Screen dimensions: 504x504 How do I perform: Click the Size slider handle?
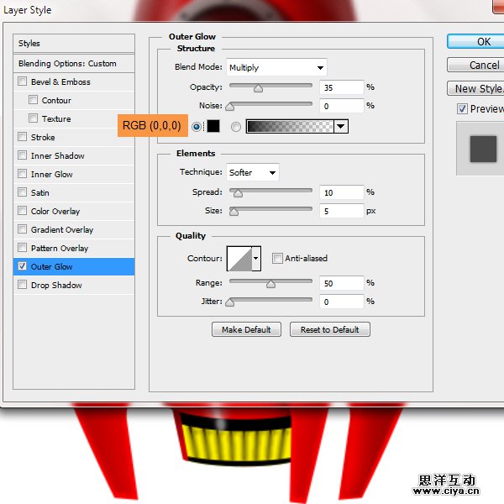234,211
